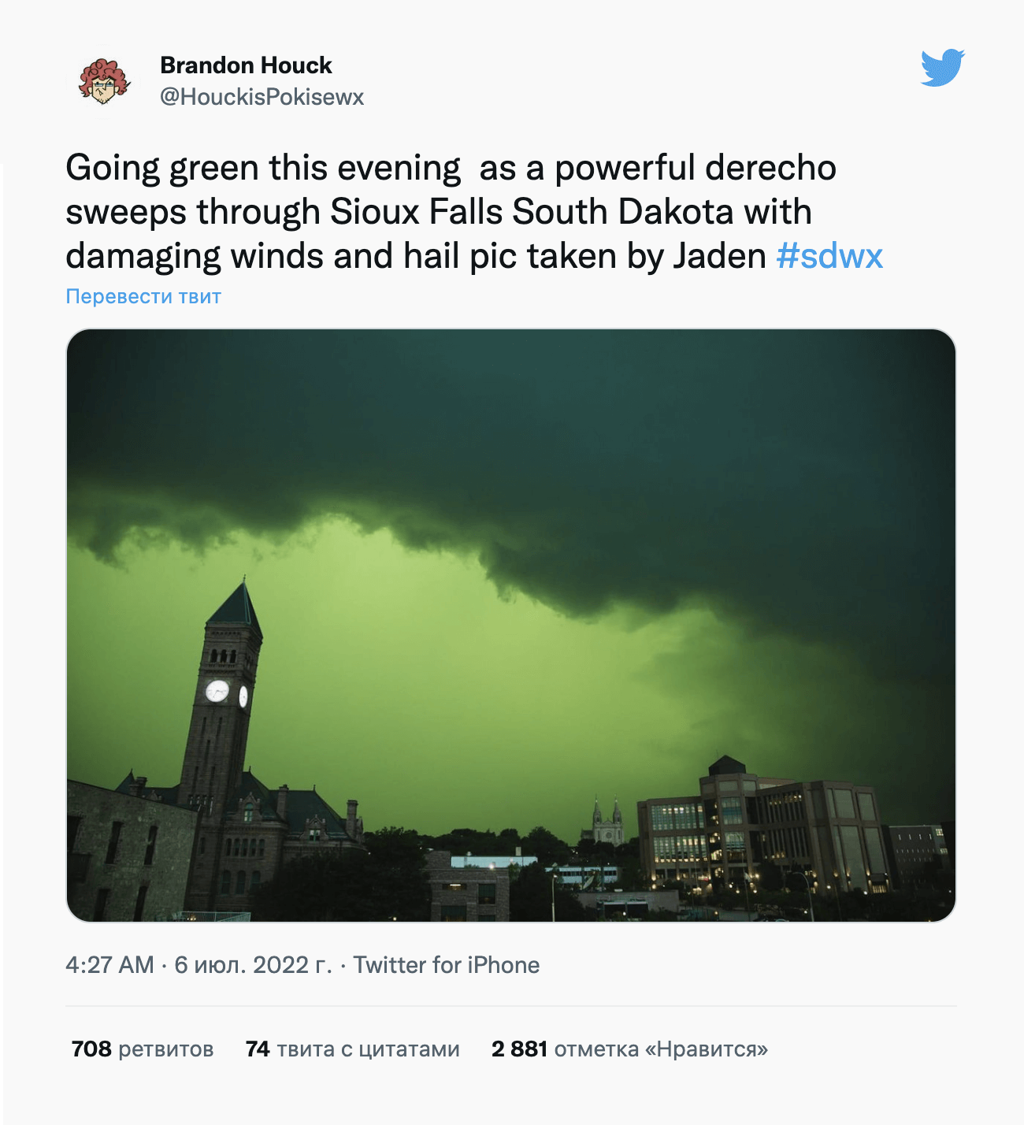The width and height of the screenshot is (1024, 1125).
Task: Click the blue Twitter bird logo
Action: click(942, 68)
